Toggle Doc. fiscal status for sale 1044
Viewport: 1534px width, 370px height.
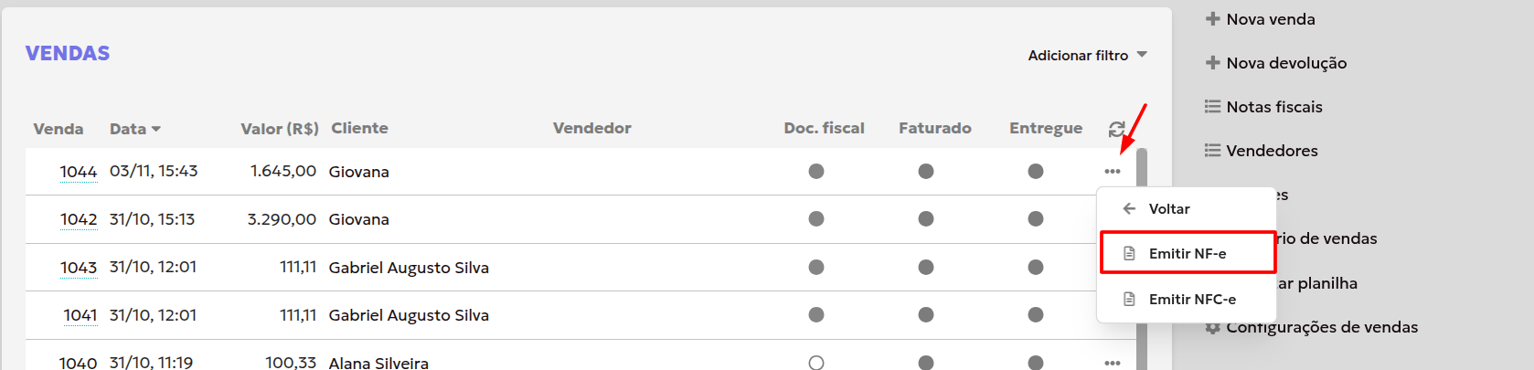coord(816,172)
